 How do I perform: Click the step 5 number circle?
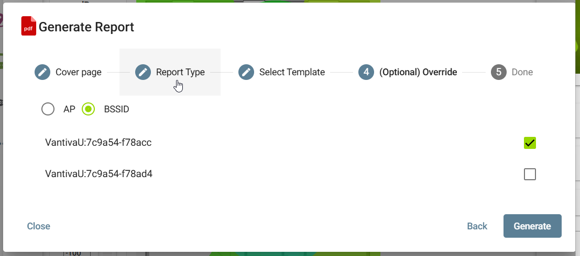[x=499, y=72]
